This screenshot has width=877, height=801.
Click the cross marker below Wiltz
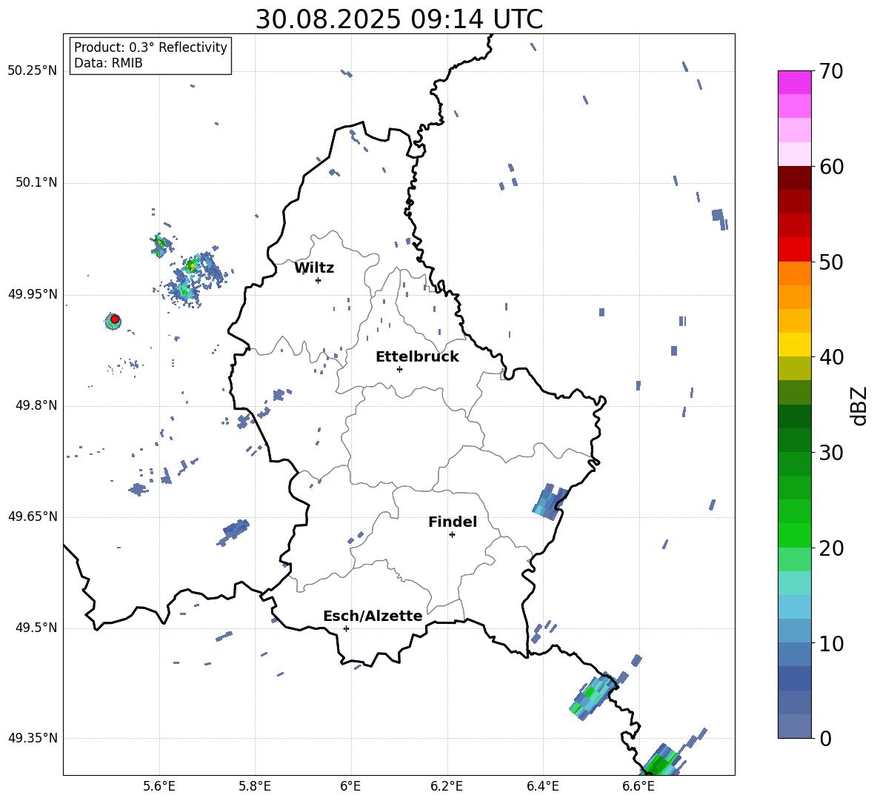[x=318, y=280]
